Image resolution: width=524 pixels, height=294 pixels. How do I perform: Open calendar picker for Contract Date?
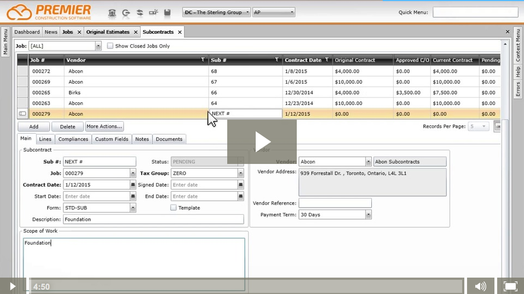pos(133,185)
